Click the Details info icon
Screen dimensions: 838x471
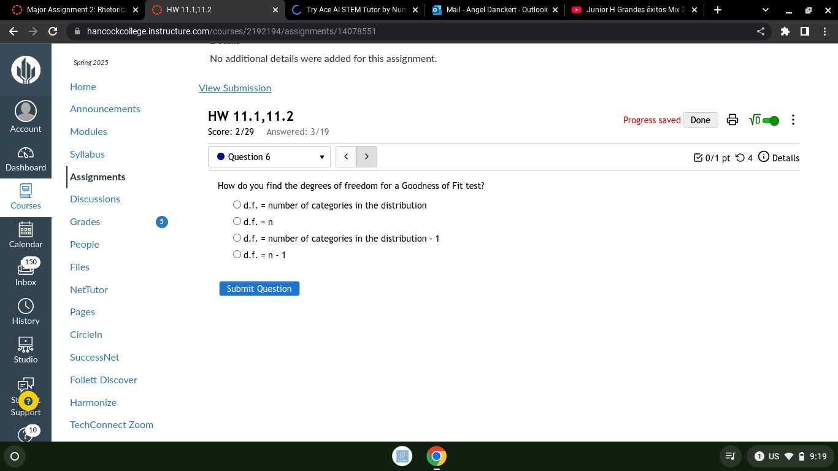click(764, 158)
